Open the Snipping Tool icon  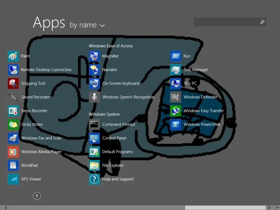[x=13, y=83]
